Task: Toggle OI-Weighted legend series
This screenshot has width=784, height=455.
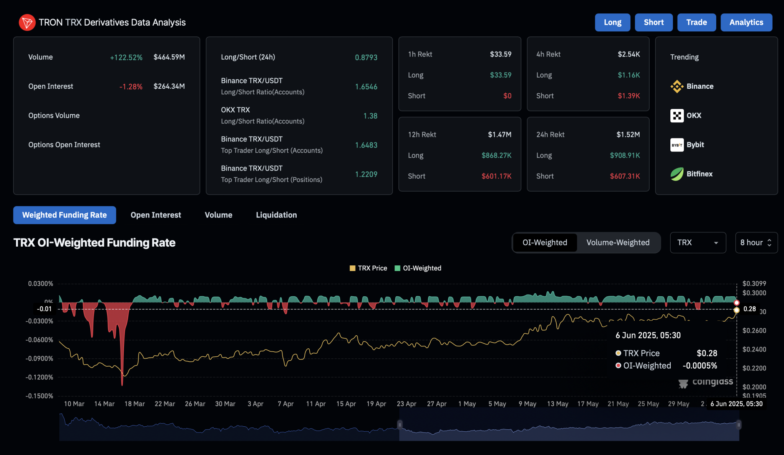Action: tap(418, 268)
